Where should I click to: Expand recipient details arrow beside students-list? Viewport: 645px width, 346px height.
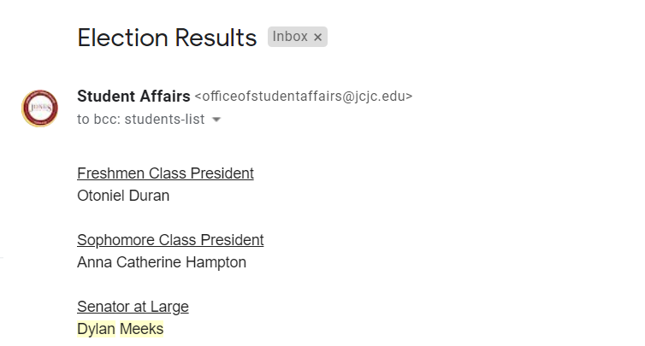pos(216,120)
